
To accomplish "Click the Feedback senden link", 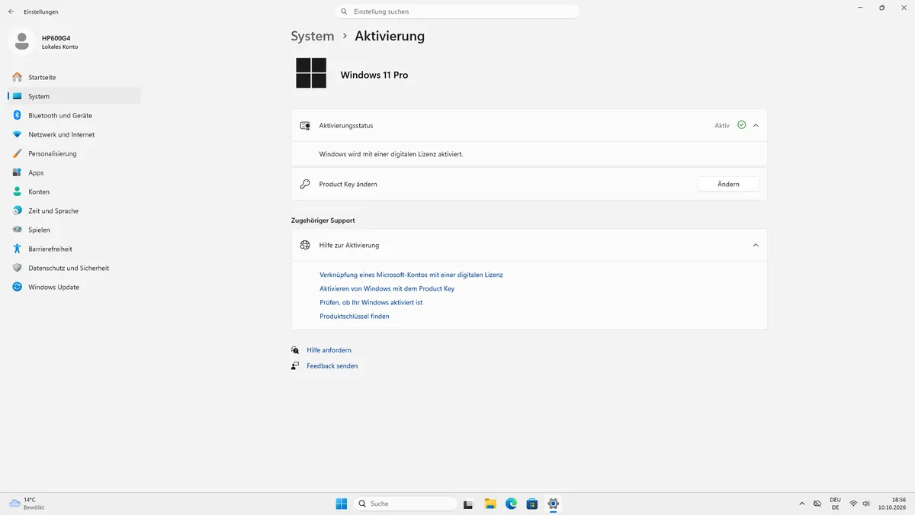I will pos(332,366).
